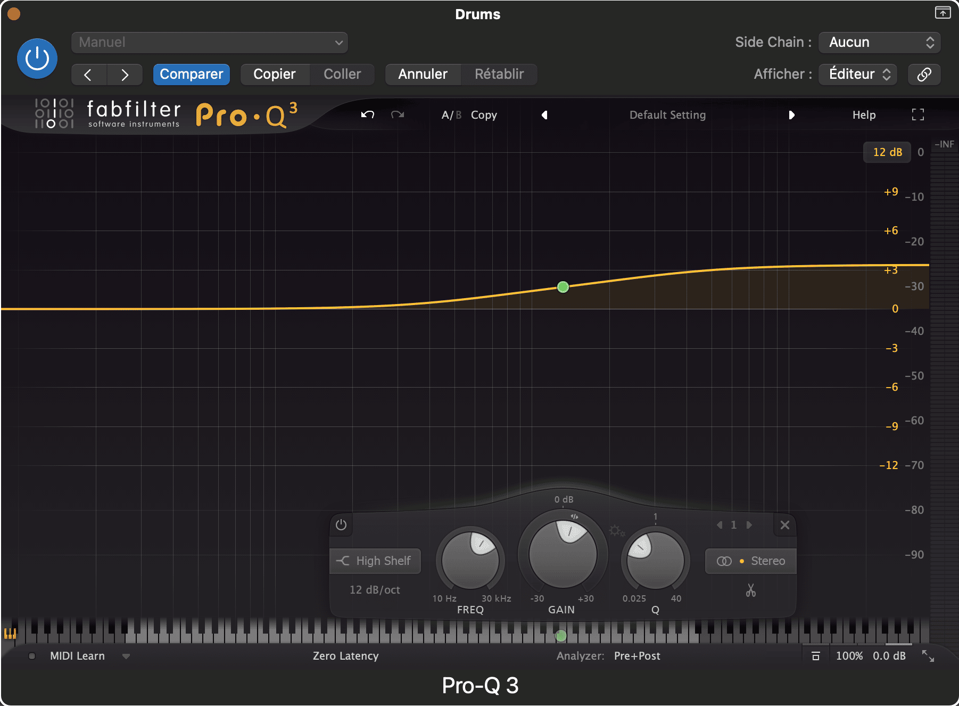Click the Q knob

656,560
